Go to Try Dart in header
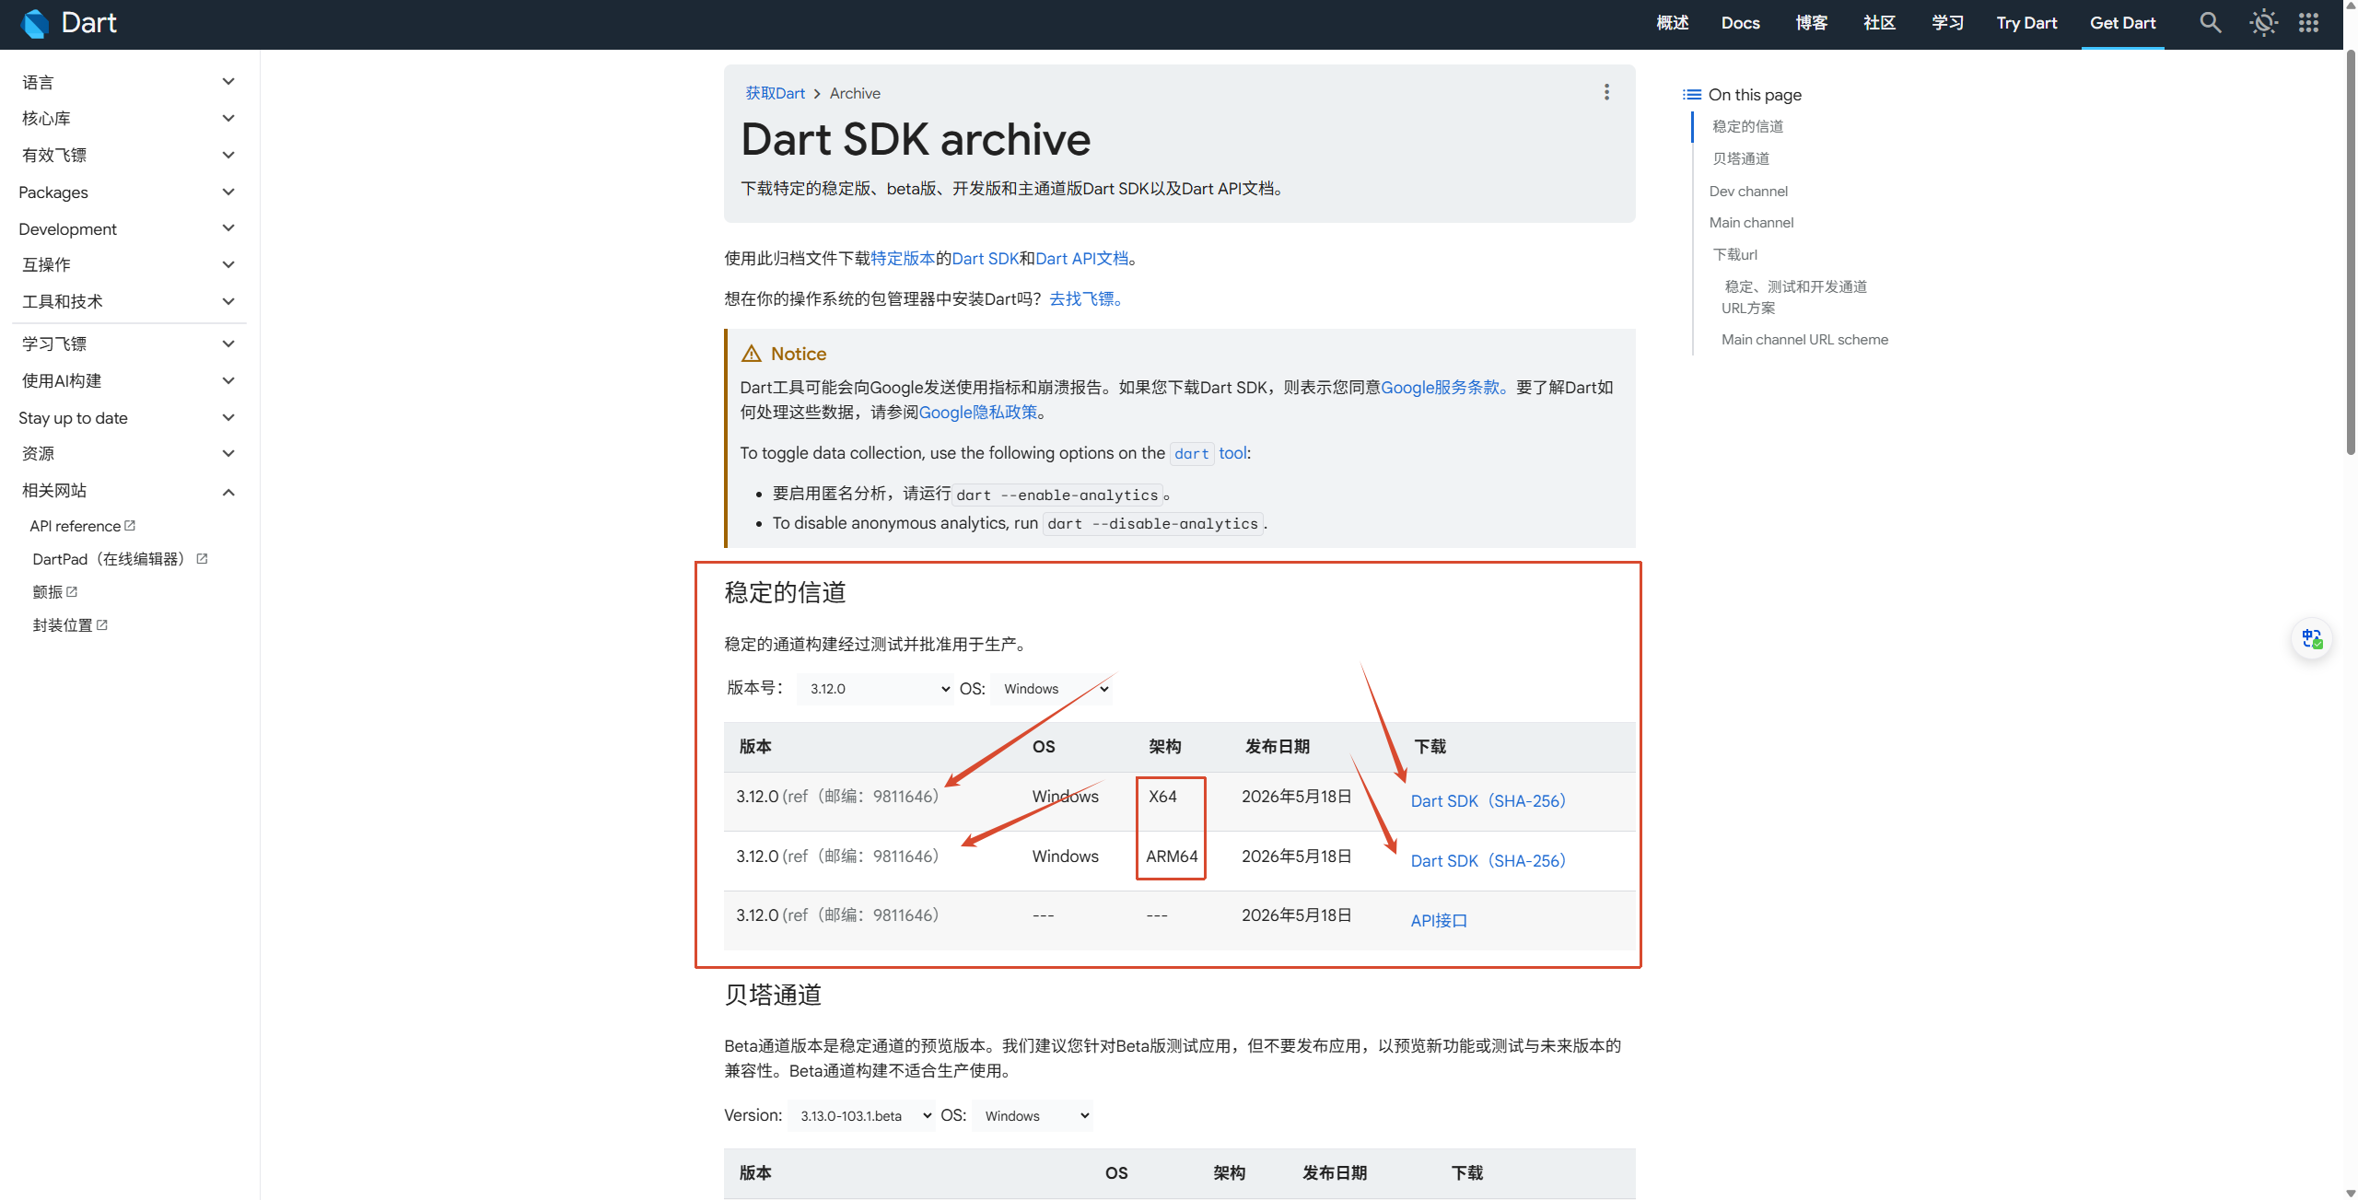 click(x=2026, y=23)
